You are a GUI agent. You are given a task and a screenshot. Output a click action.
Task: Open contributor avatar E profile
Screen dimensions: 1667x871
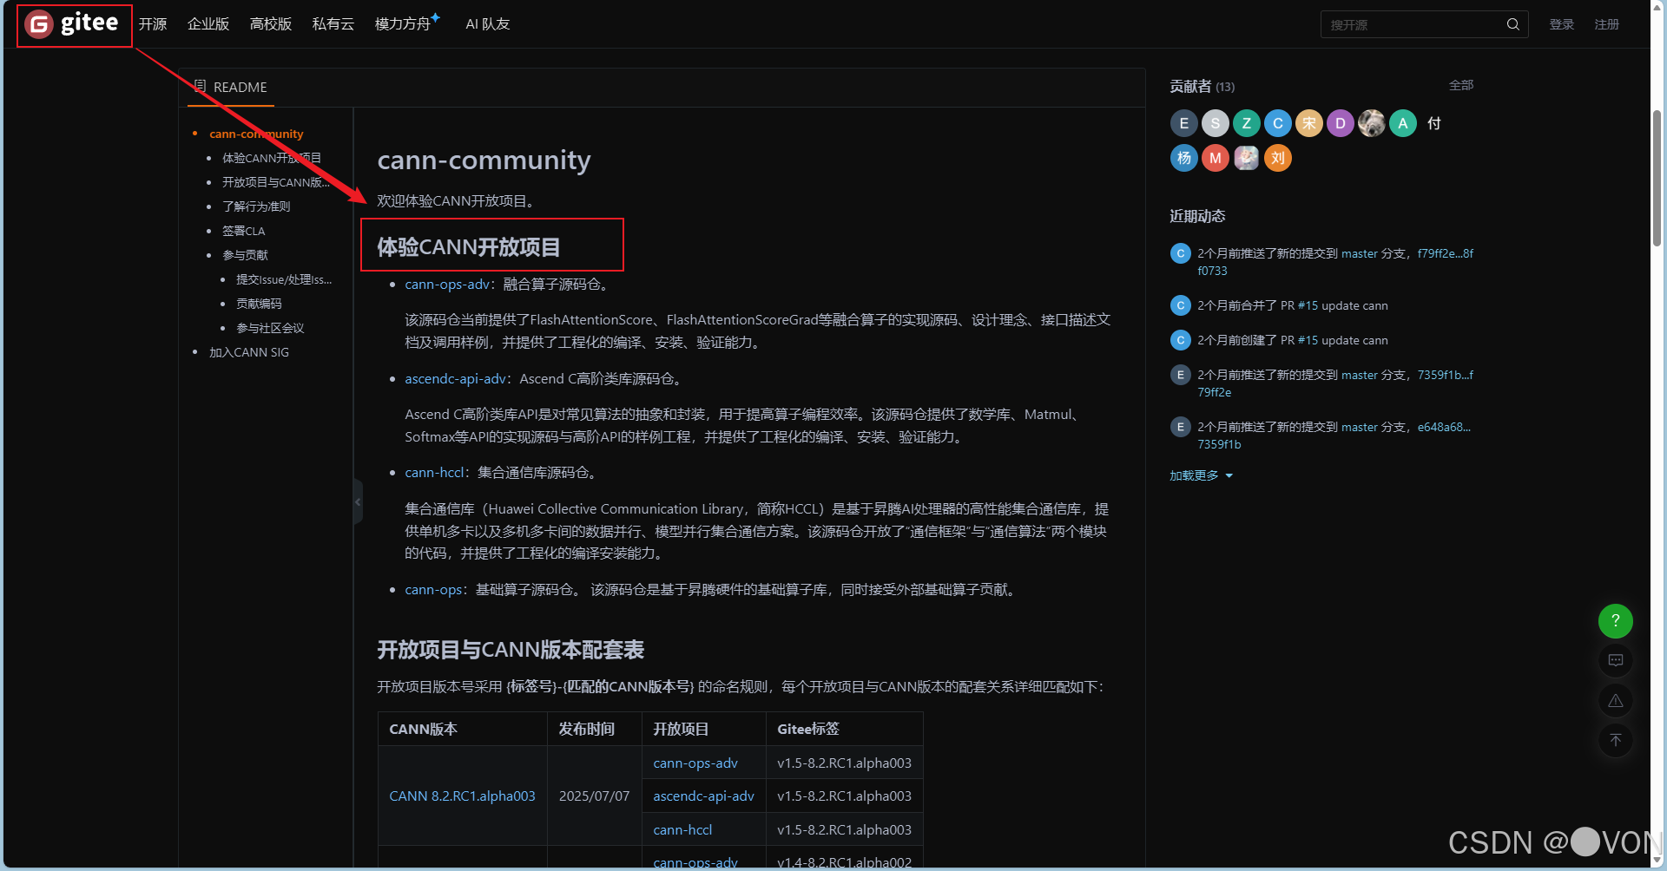coord(1183,123)
